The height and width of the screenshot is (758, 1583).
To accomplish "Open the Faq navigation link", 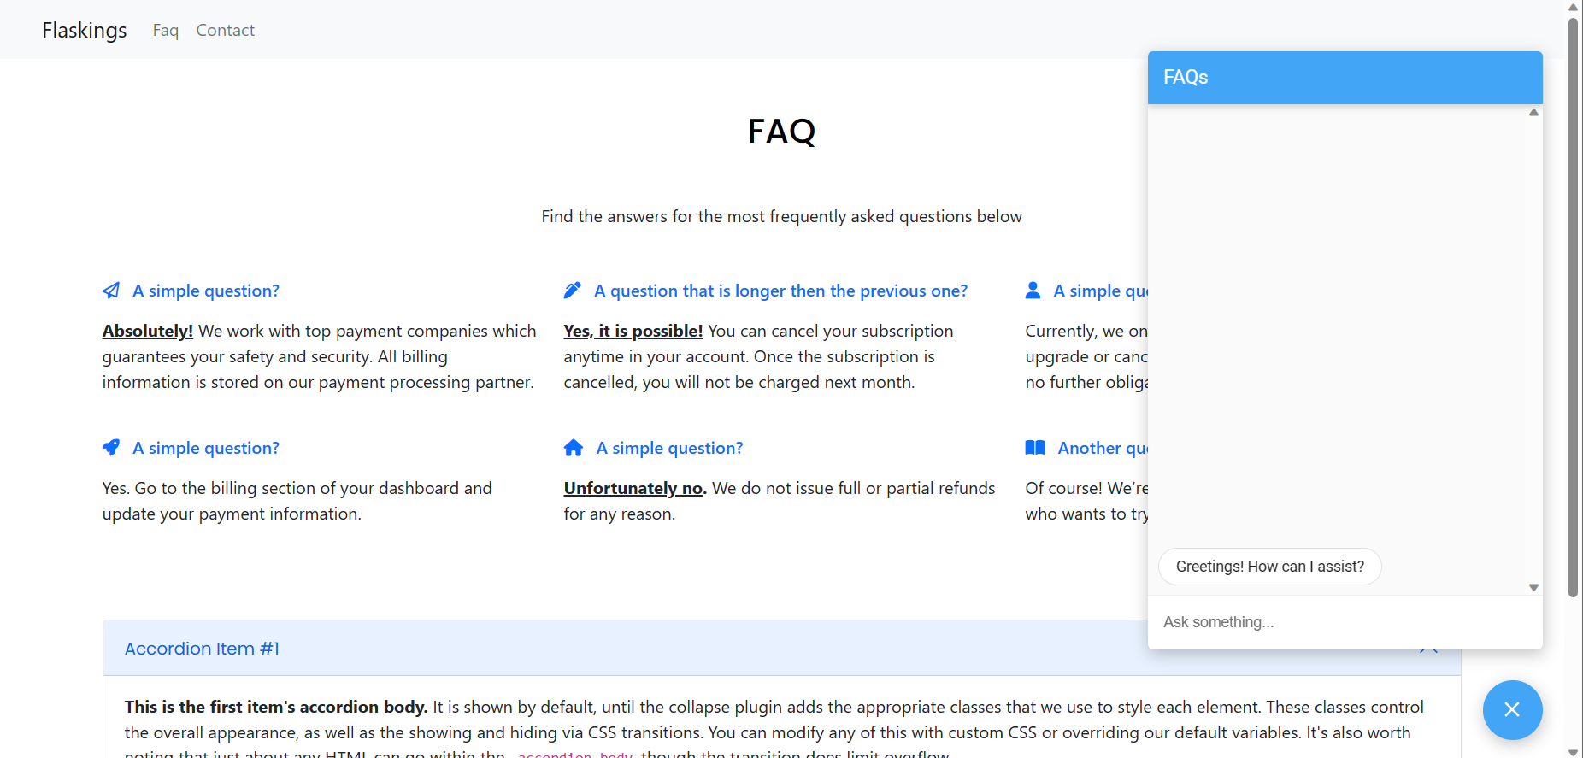I will (166, 30).
